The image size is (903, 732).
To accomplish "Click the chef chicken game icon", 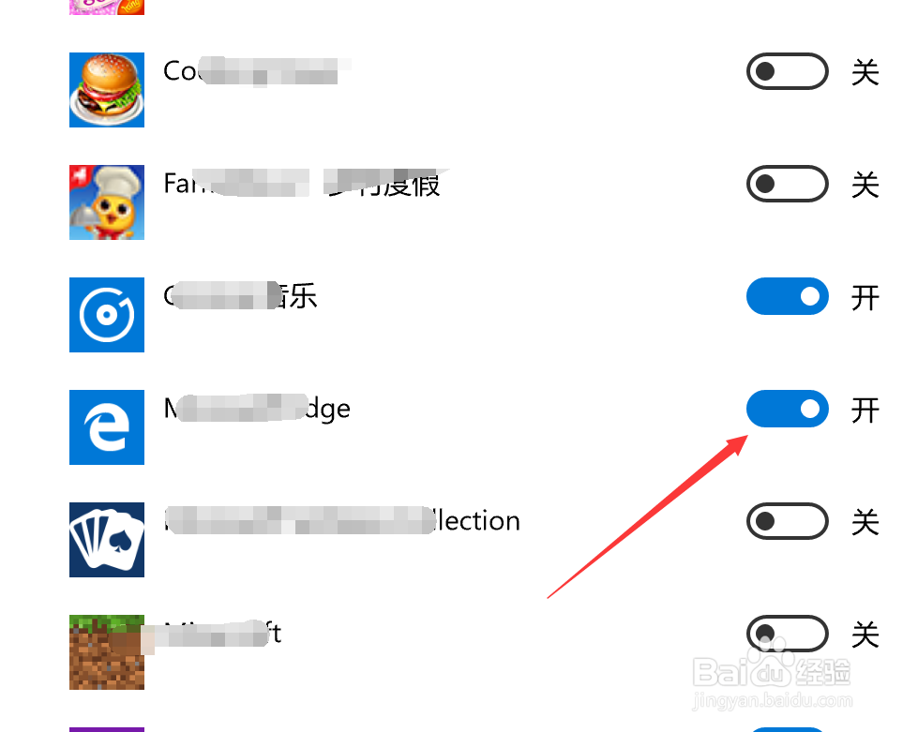I will [x=107, y=202].
